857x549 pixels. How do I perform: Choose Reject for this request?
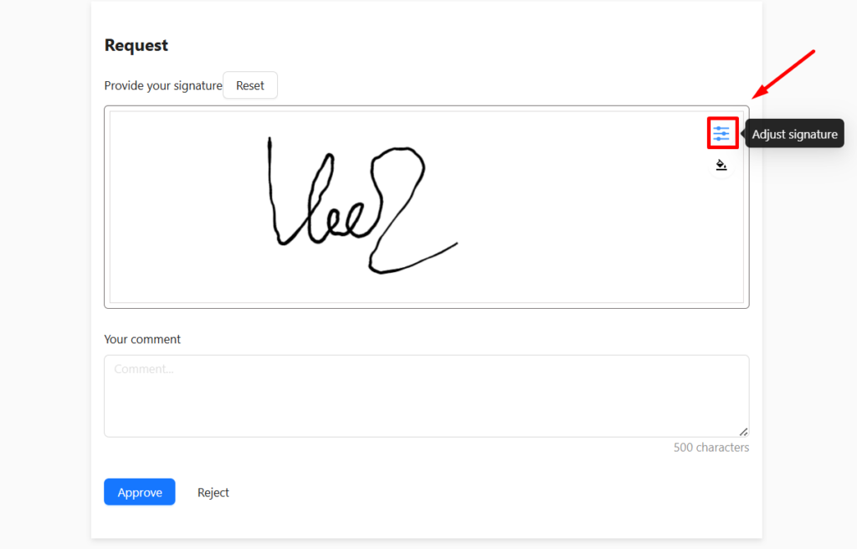tap(213, 493)
